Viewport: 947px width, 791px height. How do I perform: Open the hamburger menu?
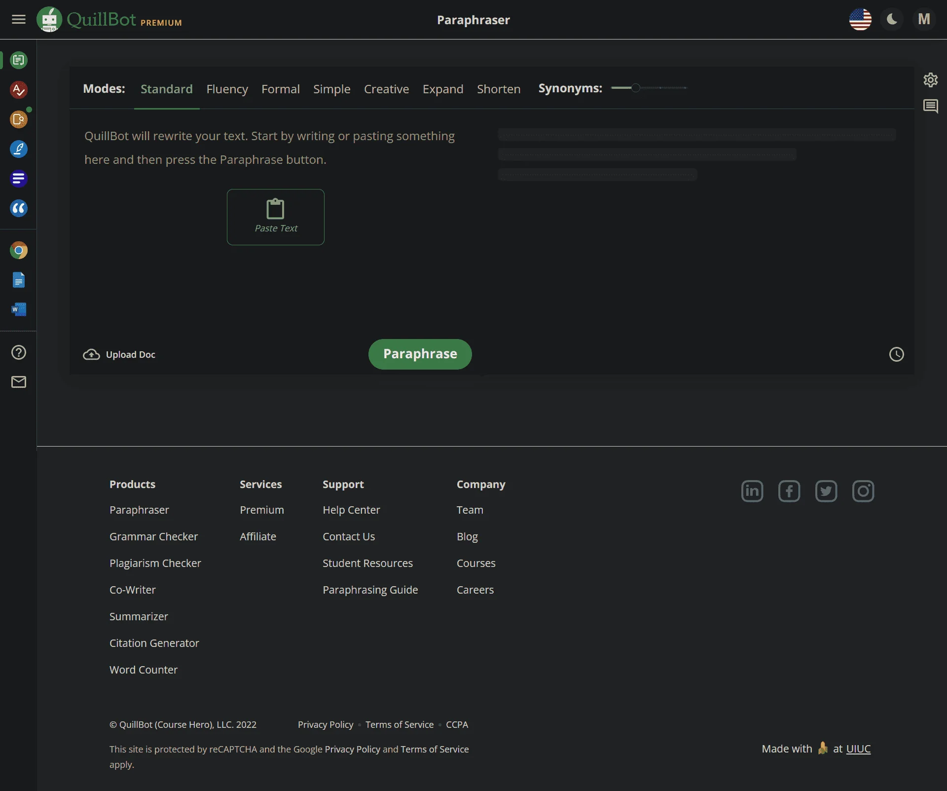pyautogui.click(x=19, y=19)
